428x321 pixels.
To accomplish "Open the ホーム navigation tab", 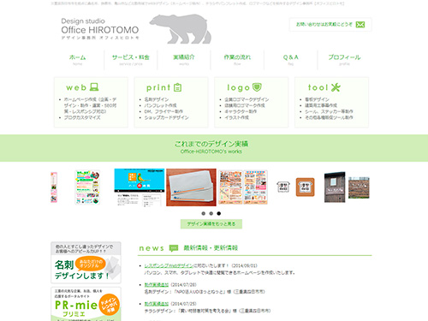I will 77,60.
